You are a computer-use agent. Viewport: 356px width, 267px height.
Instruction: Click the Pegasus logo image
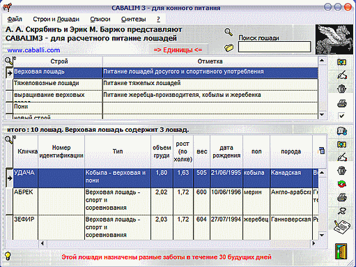(334, 39)
